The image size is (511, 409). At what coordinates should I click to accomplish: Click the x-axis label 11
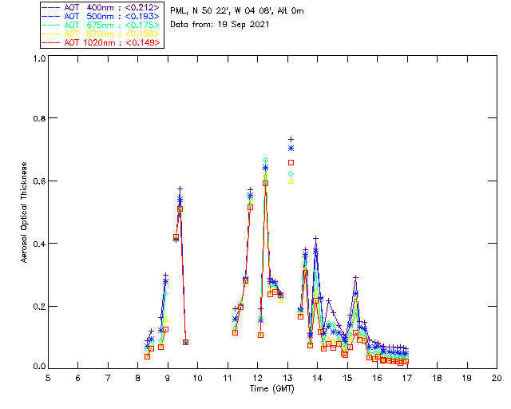[x=228, y=378]
